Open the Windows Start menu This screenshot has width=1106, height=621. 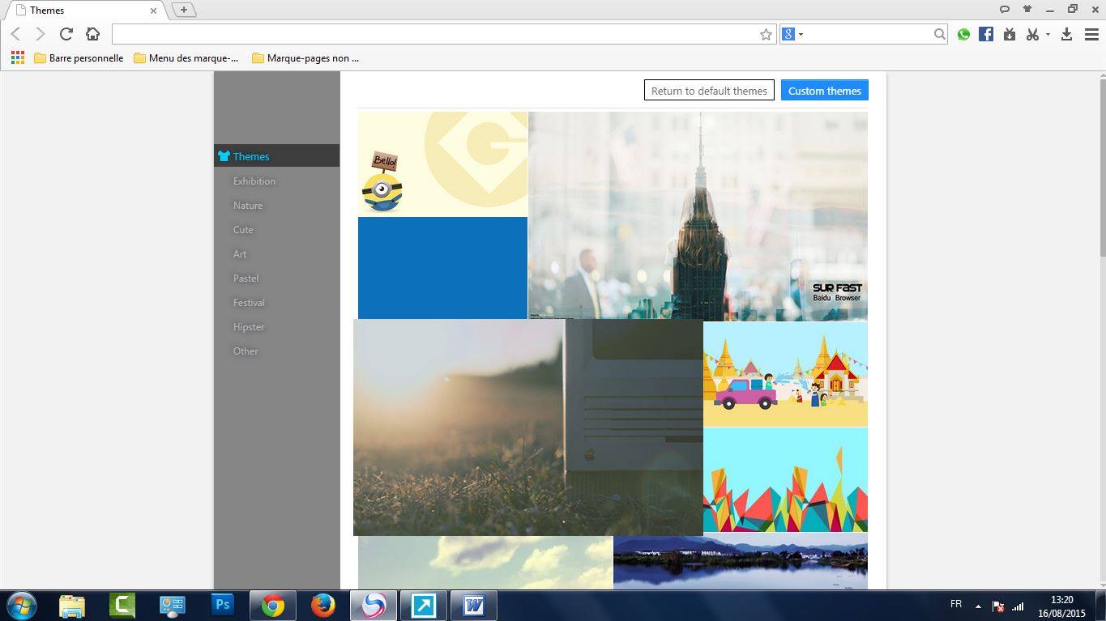tap(22, 606)
